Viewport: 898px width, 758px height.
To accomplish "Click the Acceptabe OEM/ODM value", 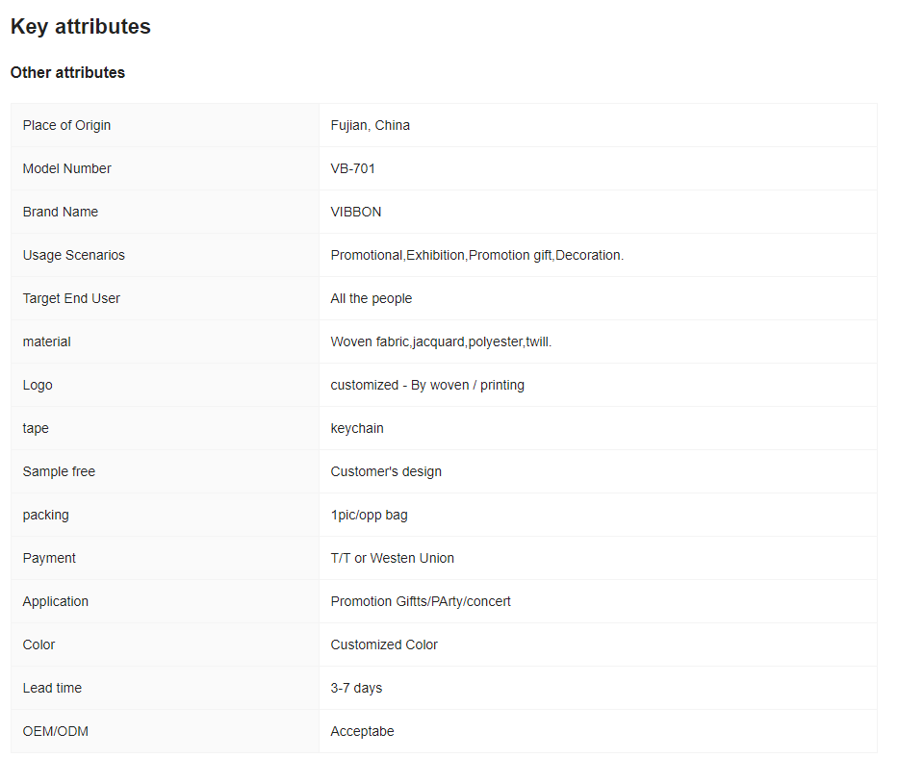I will (x=362, y=731).
